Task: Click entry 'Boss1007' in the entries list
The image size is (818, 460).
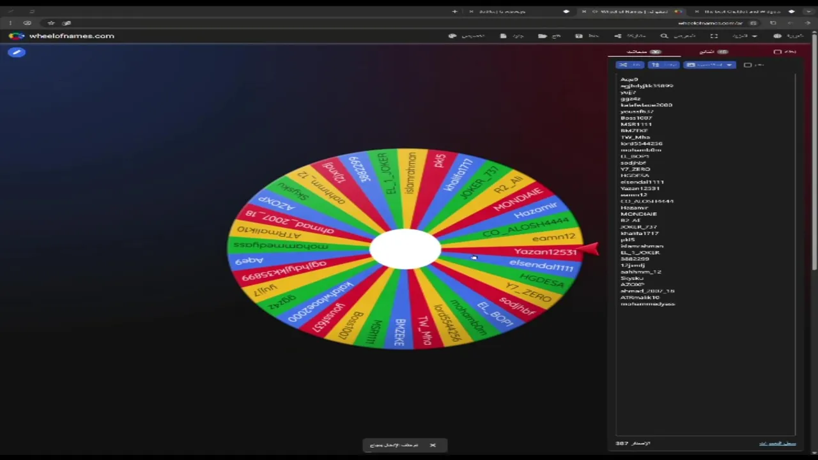Action: [x=636, y=118]
